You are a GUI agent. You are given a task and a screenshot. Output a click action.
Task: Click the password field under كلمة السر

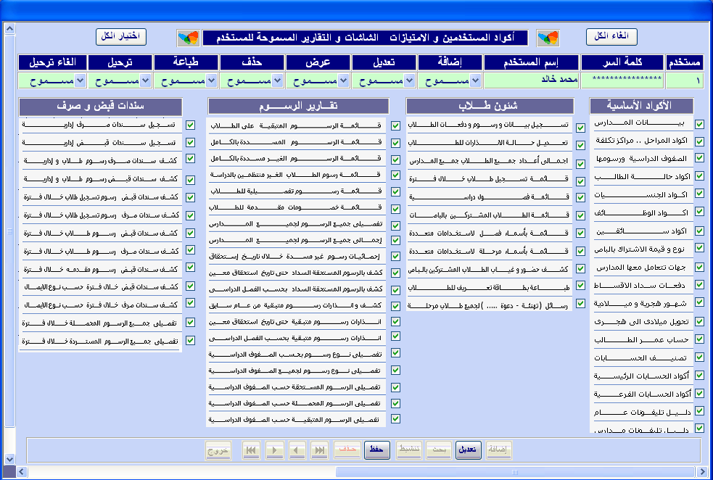[627, 80]
